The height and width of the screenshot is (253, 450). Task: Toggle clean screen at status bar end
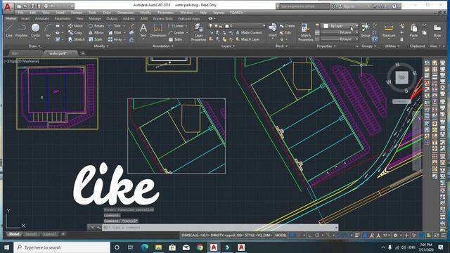click(x=436, y=235)
